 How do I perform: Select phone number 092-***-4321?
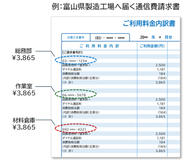[74, 129]
